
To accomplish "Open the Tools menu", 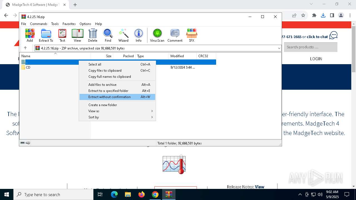I will (x=55, y=24).
